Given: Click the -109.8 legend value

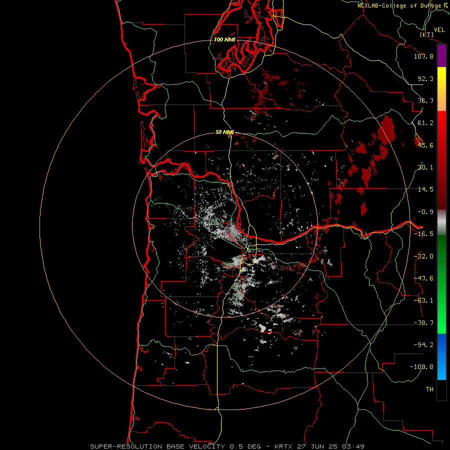Looking at the screenshot, I should point(422,367).
